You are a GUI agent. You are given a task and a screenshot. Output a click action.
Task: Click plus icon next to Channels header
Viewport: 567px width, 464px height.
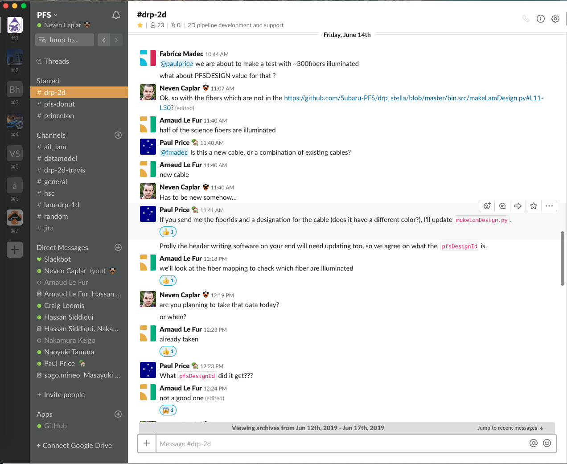click(x=118, y=135)
